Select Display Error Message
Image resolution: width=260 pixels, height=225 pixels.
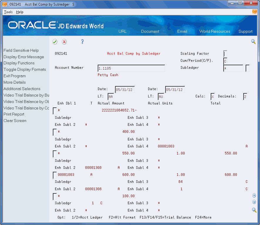pyautogui.click(x=24, y=57)
